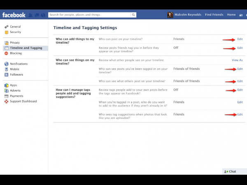Click the red Blocking icon
247x185 pixels.
point(6,53)
